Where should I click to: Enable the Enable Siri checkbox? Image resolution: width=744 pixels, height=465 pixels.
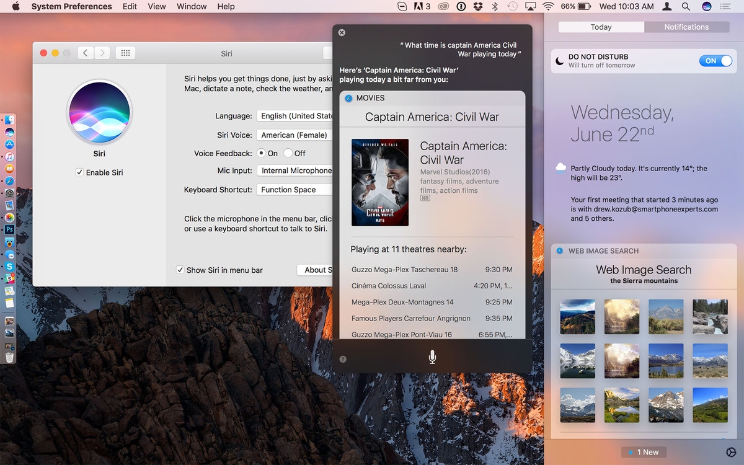(x=79, y=172)
